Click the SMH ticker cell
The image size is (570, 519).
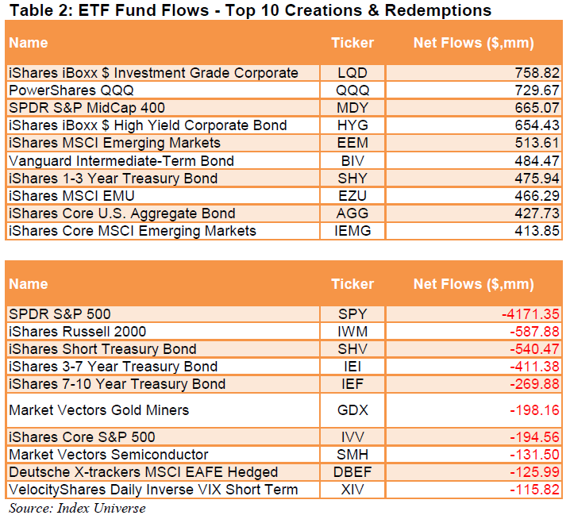point(352,455)
